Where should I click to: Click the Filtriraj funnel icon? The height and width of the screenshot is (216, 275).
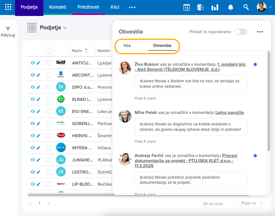8,29
